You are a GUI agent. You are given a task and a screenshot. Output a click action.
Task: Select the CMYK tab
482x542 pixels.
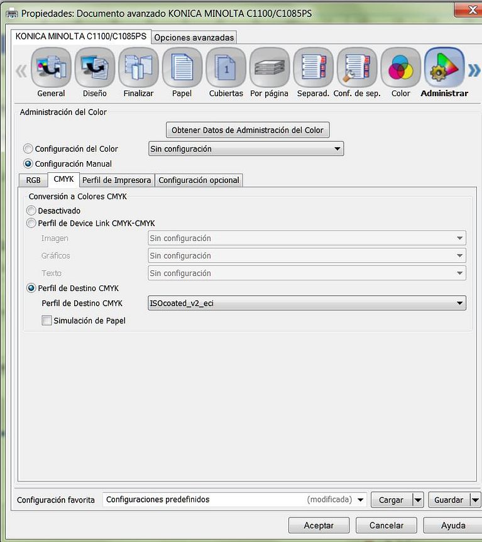(x=63, y=179)
